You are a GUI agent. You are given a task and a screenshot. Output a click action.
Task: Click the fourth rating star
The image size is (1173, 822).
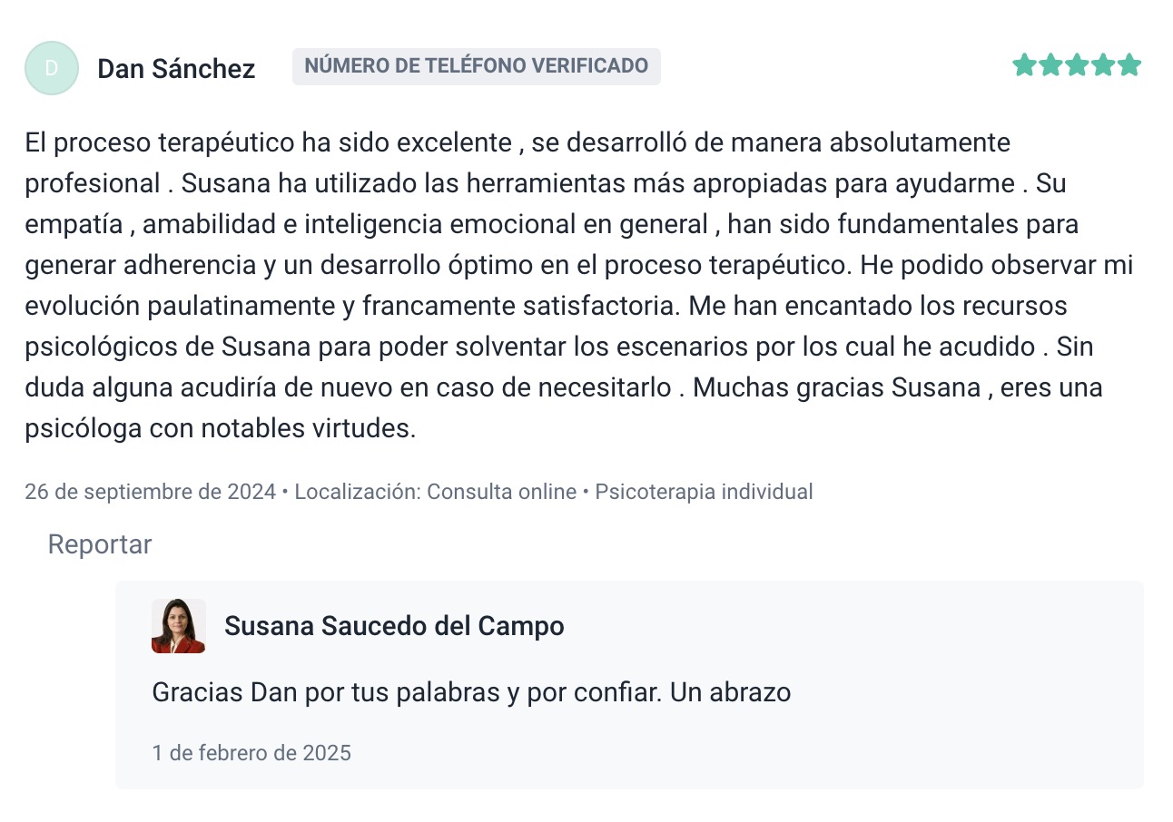point(1103,65)
